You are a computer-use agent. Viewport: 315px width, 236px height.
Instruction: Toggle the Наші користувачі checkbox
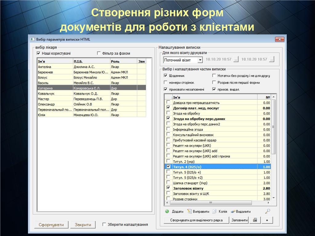click(38, 53)
